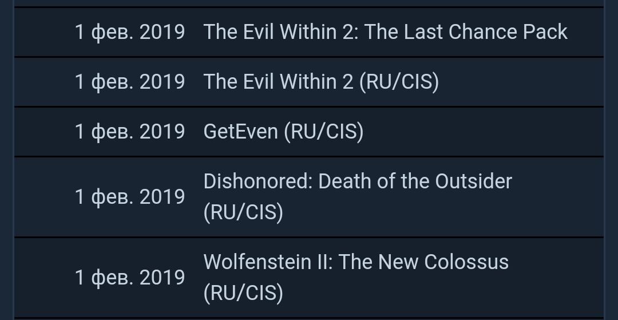
Task: Open Wolfenstein II: The New Colossus entry
Action: (355, 262)
